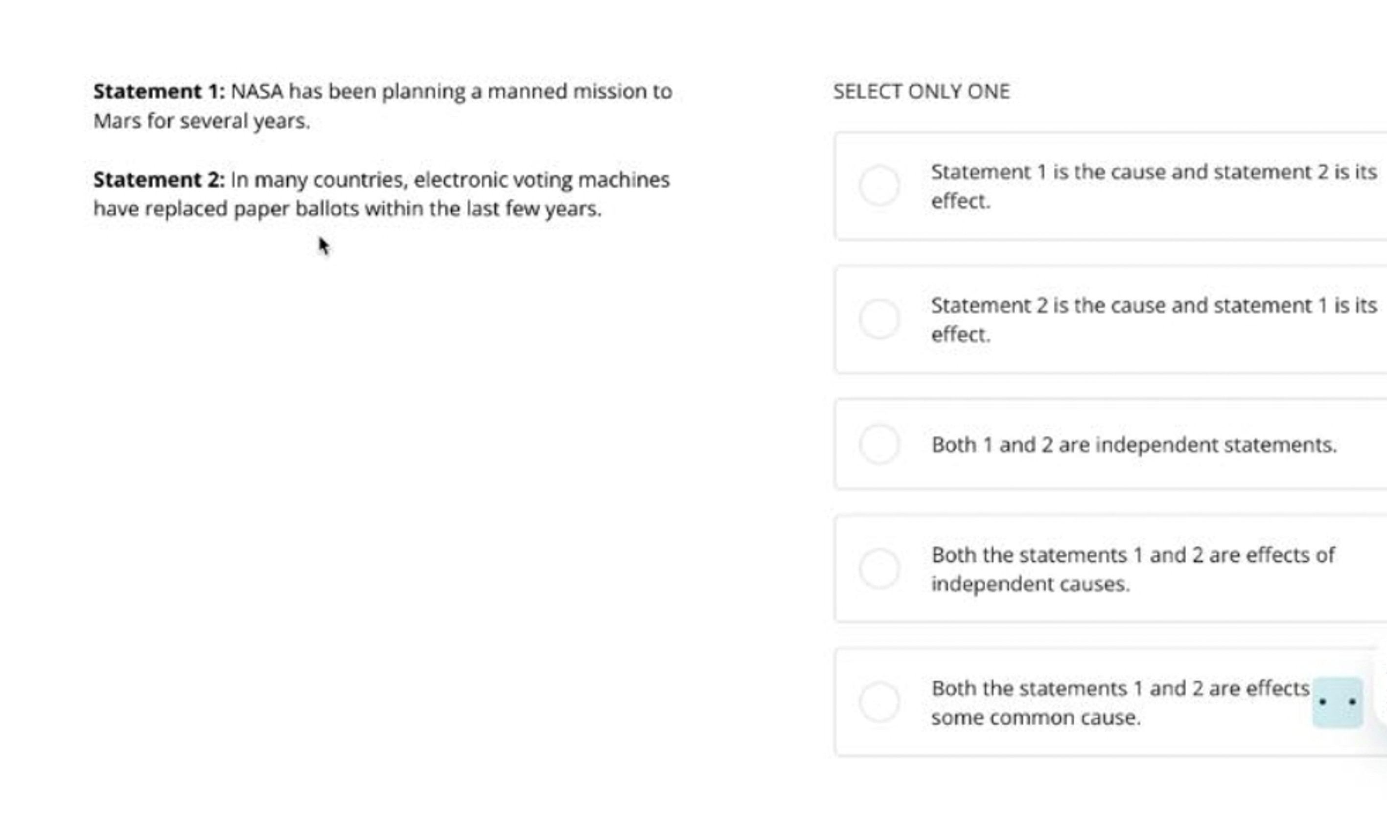
Task: Click the teal two-dot floating widget icon
Action: (1337, 702)
